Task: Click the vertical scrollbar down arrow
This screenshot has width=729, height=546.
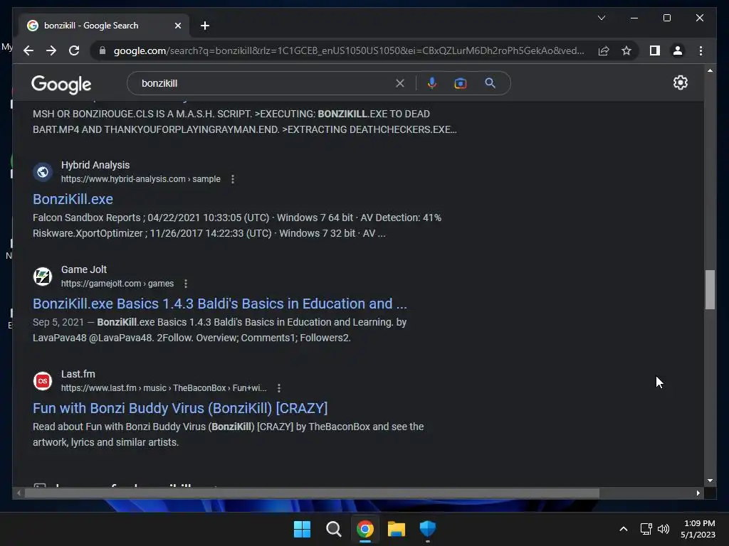Action: click(710, 481)
